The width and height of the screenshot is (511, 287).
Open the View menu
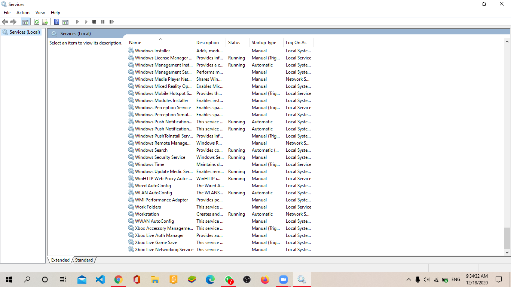40,13
